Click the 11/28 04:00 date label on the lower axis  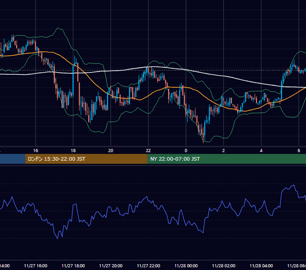[x=261, y=265]
